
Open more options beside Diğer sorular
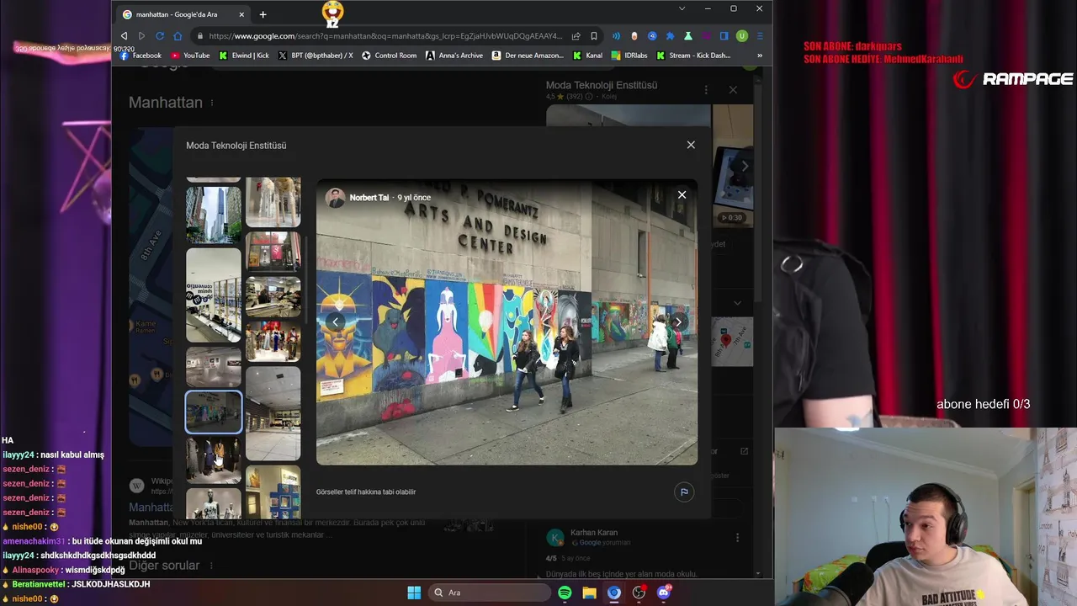point(211,566)
